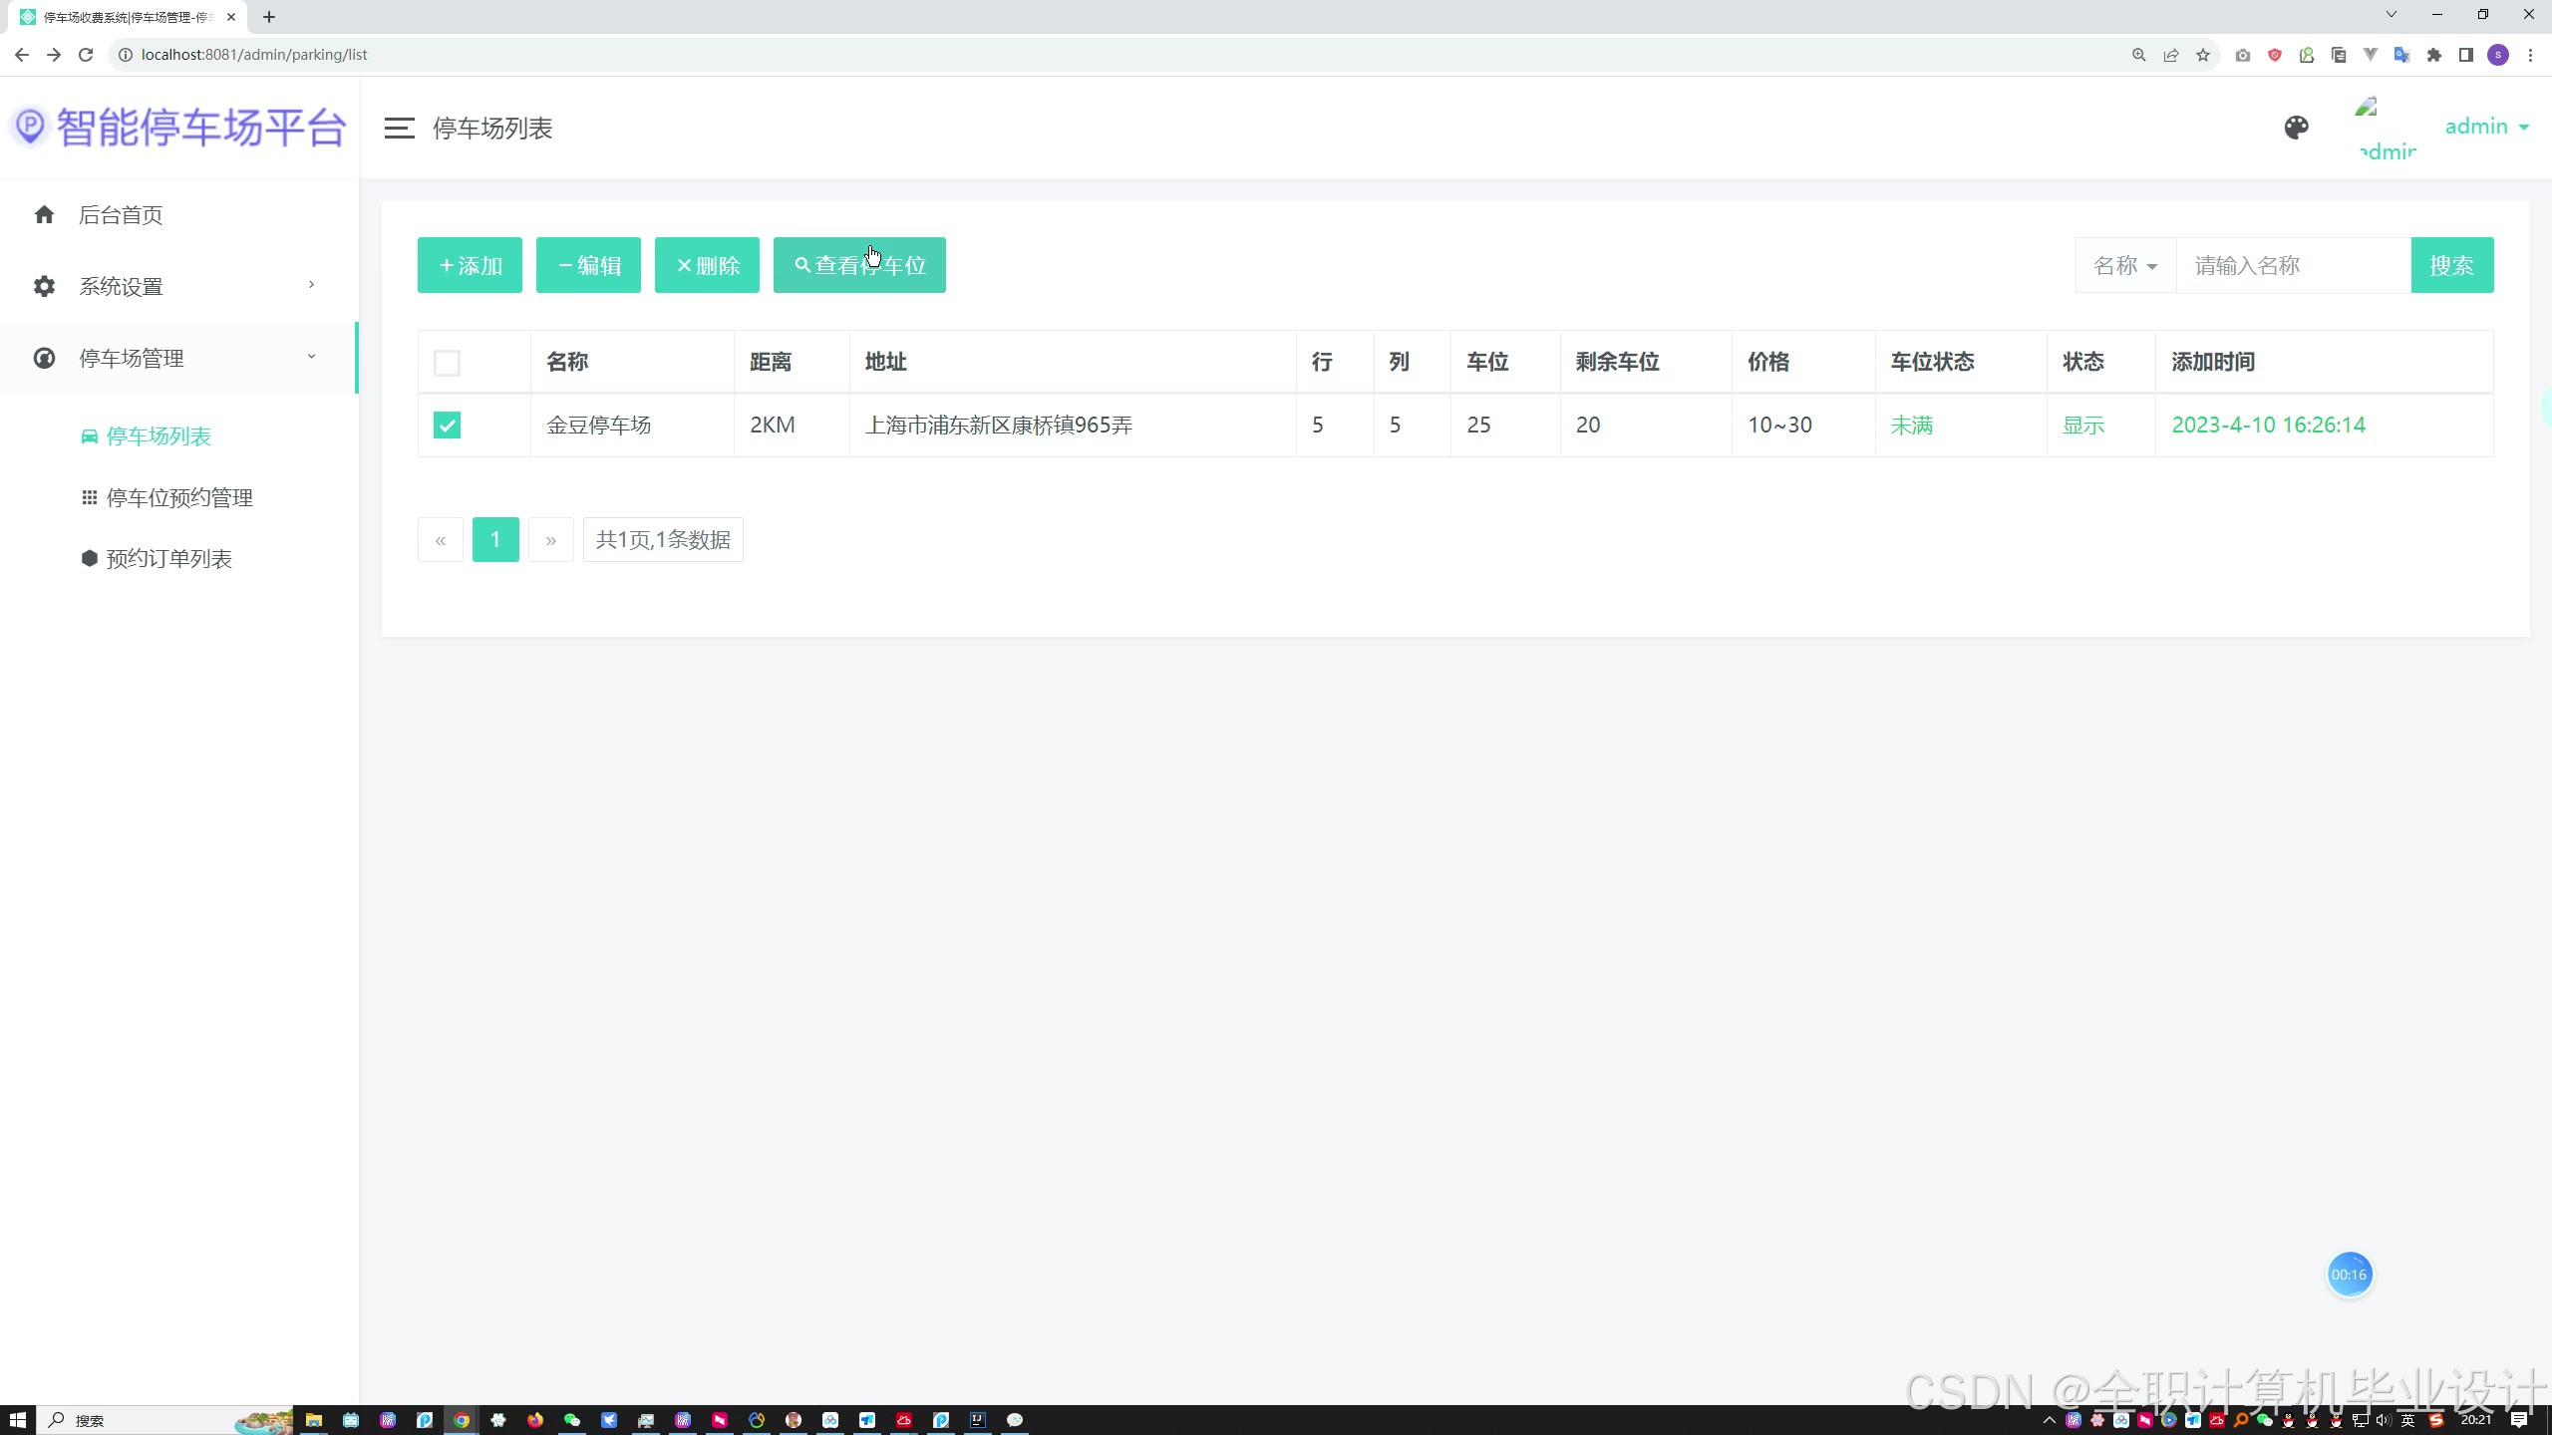Open the theme color palette icon
2552x1435 pixels.
[x=2296, y=128]
